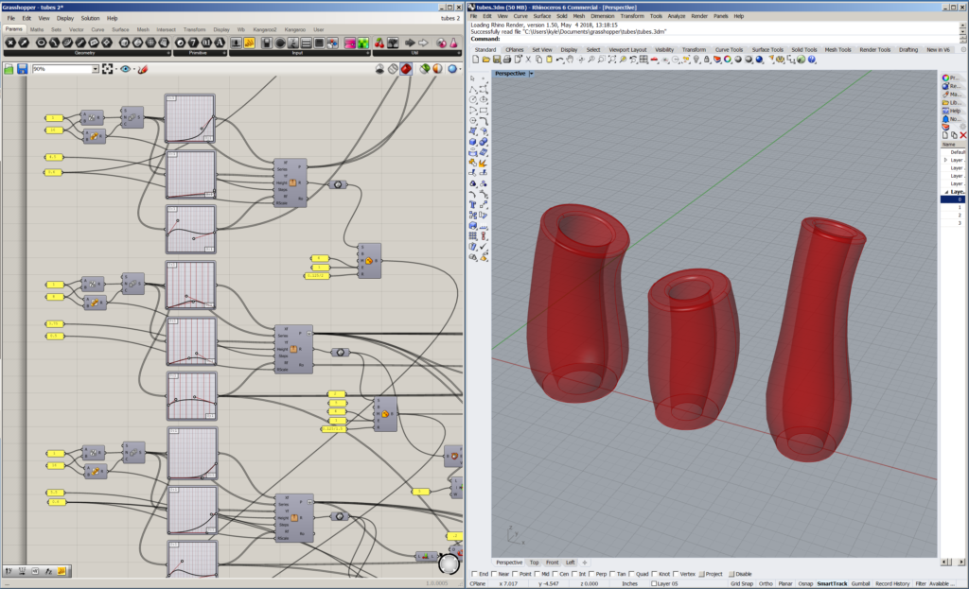Viewport: 969px width, 589px height.
Task: Toggle the Near osnap checkbox
Action: click(x=494, y=574)
